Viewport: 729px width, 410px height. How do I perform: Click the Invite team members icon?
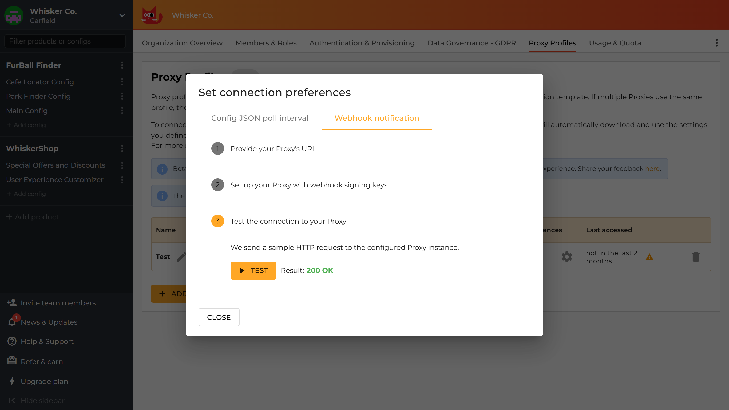tap(11, 303)
